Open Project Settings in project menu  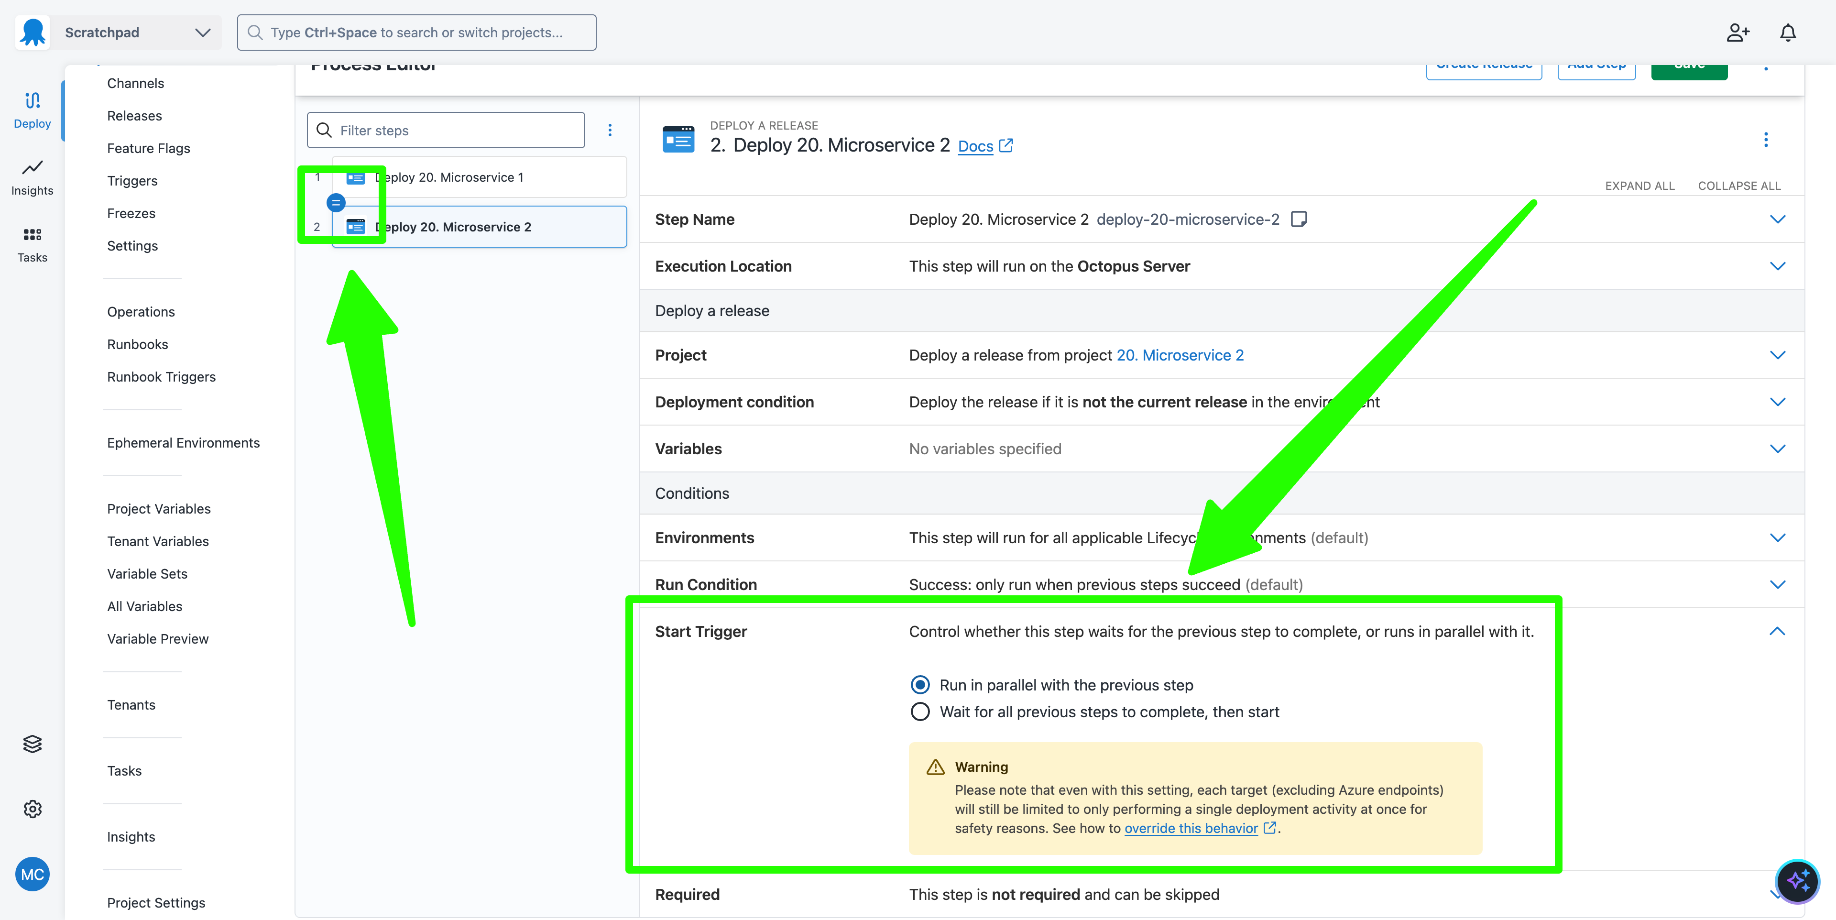pos(156,903)
